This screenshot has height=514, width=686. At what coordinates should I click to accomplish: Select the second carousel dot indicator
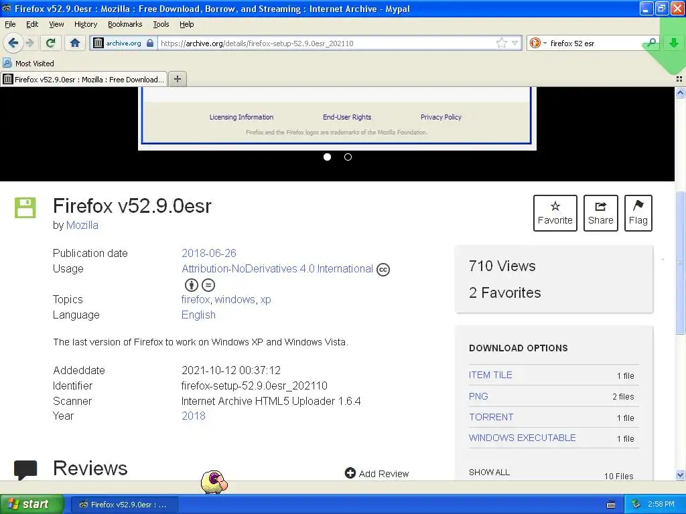[x=348, y=157]
